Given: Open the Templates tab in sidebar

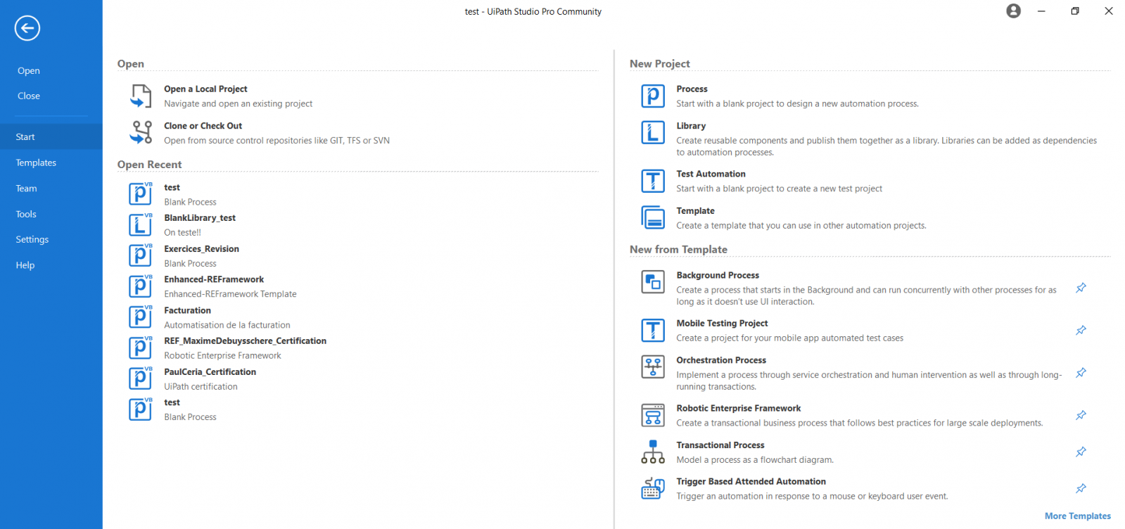Looking at the screenshot, I should pyautogui.click(x=36, y=162).
